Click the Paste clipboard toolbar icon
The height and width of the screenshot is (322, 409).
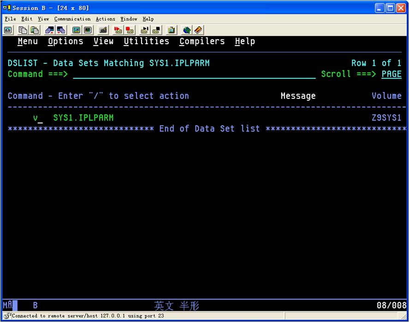[35, 30]
